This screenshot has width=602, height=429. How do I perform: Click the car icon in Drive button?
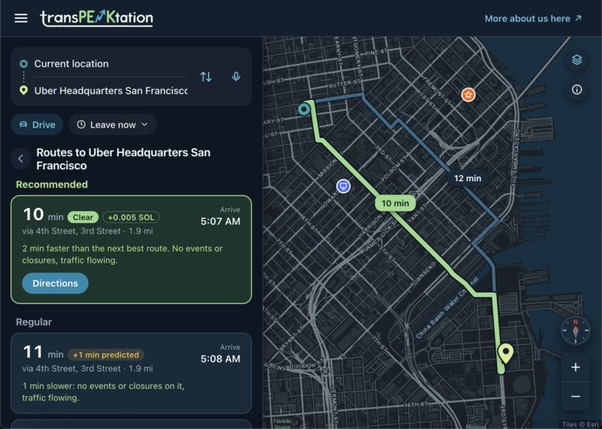[x=23, y=124]
